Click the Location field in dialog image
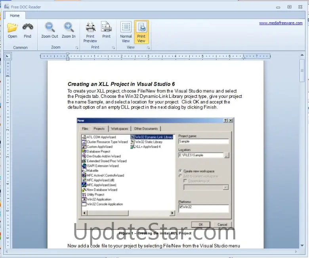Screen dimensions: 309x258 [201, 155]
